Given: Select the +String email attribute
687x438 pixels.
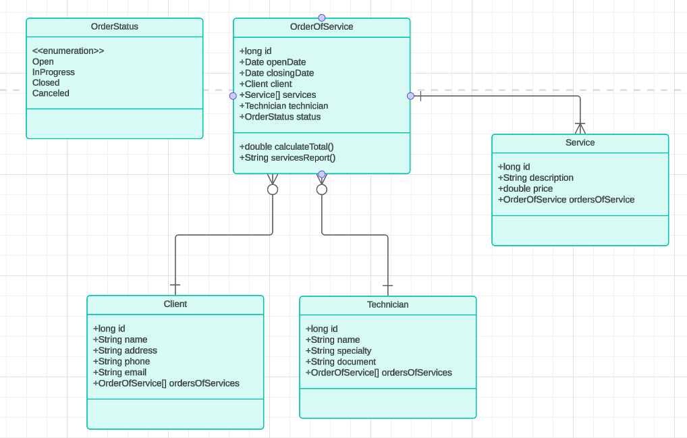Looking at the screenshot, I should click(x=119, y=373).
